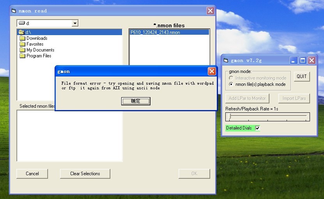
Task: Click the Downloads folder icon
Action: click(22, 38)
